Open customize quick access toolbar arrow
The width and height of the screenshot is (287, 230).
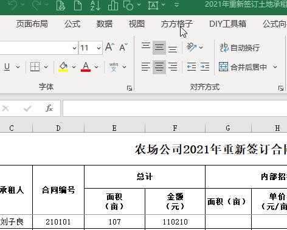coord(176,4)
